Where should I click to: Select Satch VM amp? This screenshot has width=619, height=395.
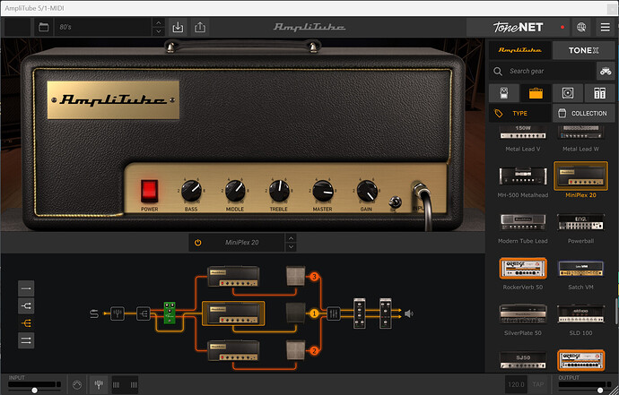coord(580,269)
